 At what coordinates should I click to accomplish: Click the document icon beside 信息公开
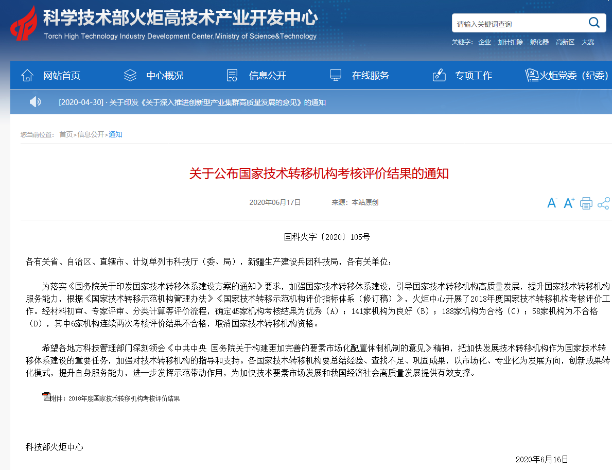pos(232,75)
